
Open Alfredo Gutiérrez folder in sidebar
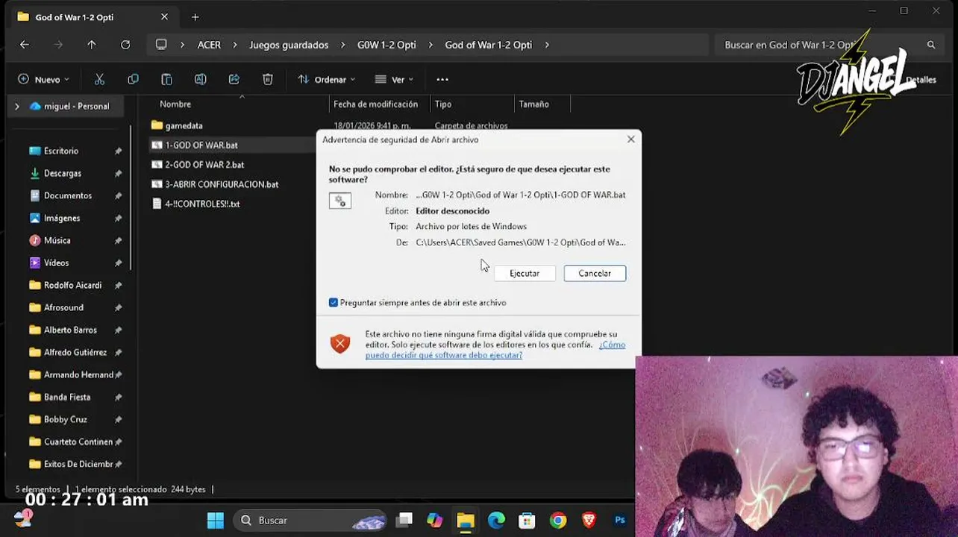click(75, 352)
